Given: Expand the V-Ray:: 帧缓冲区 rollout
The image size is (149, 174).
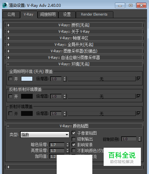Looking at the screenshot, I should (74, 38).
